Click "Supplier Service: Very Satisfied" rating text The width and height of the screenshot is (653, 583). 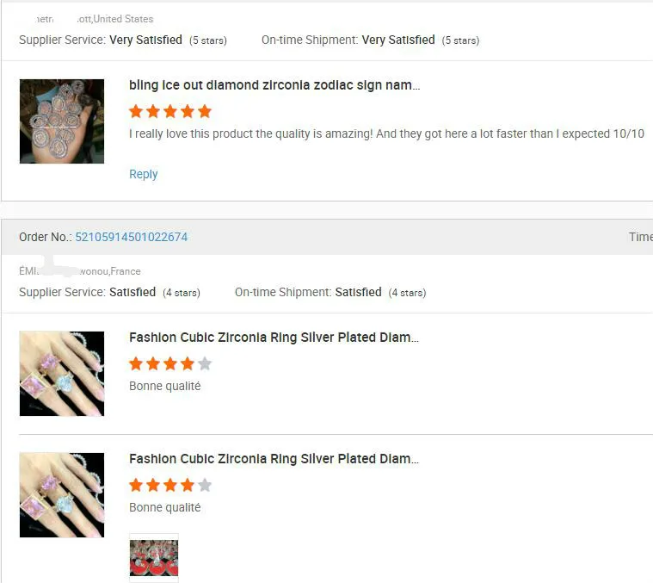[x=101, y=40]
